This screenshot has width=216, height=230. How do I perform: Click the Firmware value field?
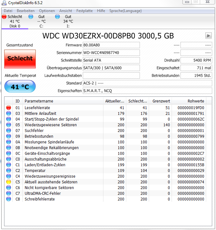tap(111, 45)
